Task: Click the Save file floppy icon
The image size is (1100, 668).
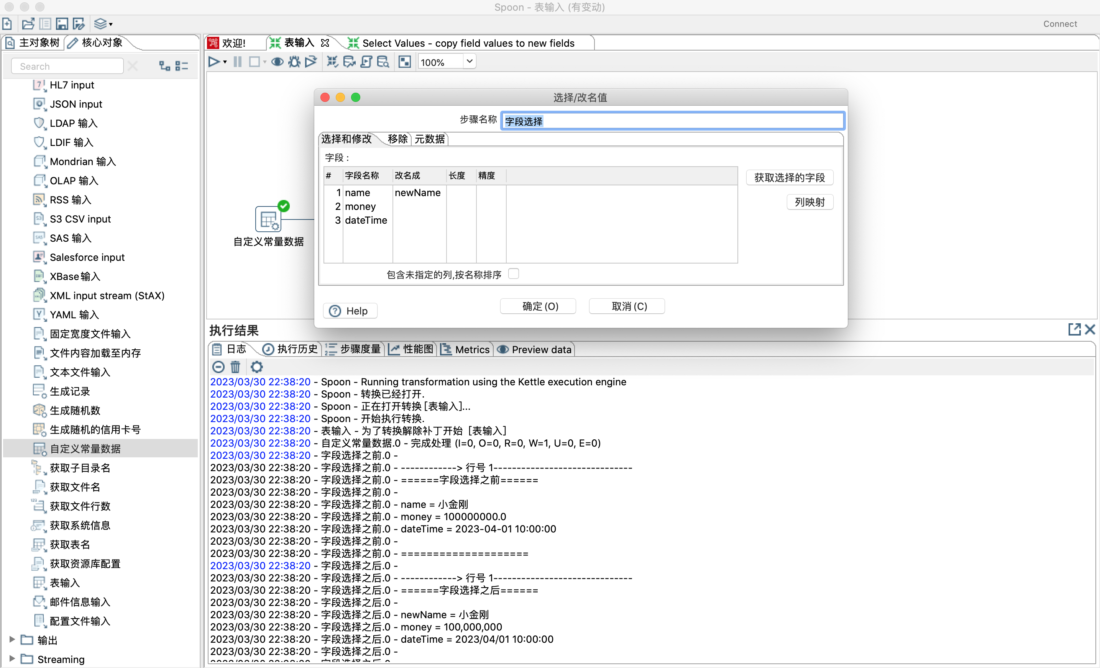Action: [x=62, y=24]
